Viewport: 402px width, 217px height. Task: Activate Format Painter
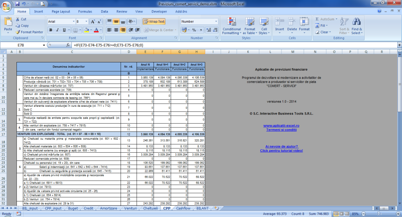pyautogui.click(x=29, y=32)
